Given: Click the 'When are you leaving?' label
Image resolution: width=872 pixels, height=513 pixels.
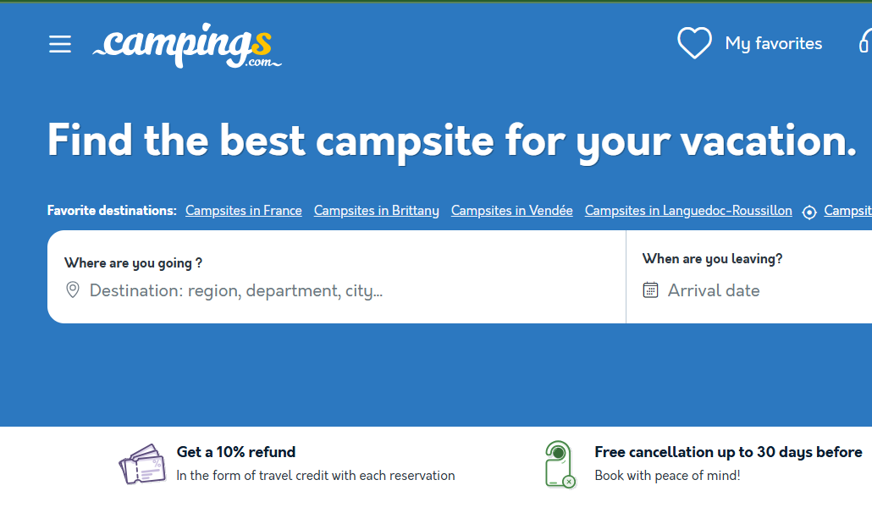Looking at the screenshot, I should point(712,259).
